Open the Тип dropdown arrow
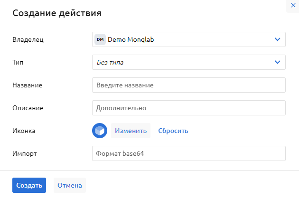This screenshot has width=299, height=199. (278, 62)
